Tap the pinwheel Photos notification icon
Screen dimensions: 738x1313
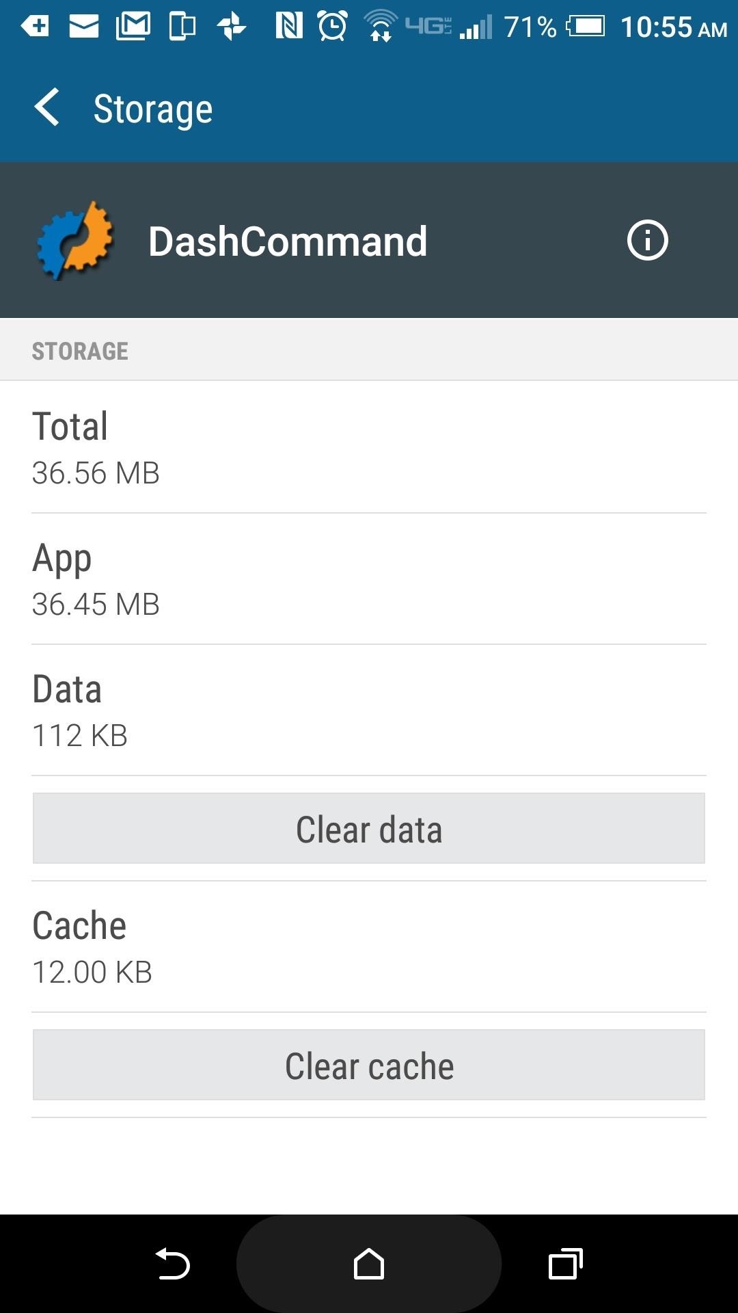click(232, 27)
